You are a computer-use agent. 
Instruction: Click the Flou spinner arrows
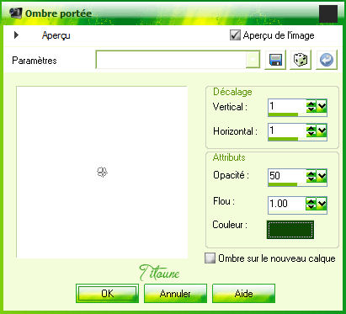[311, 204]
